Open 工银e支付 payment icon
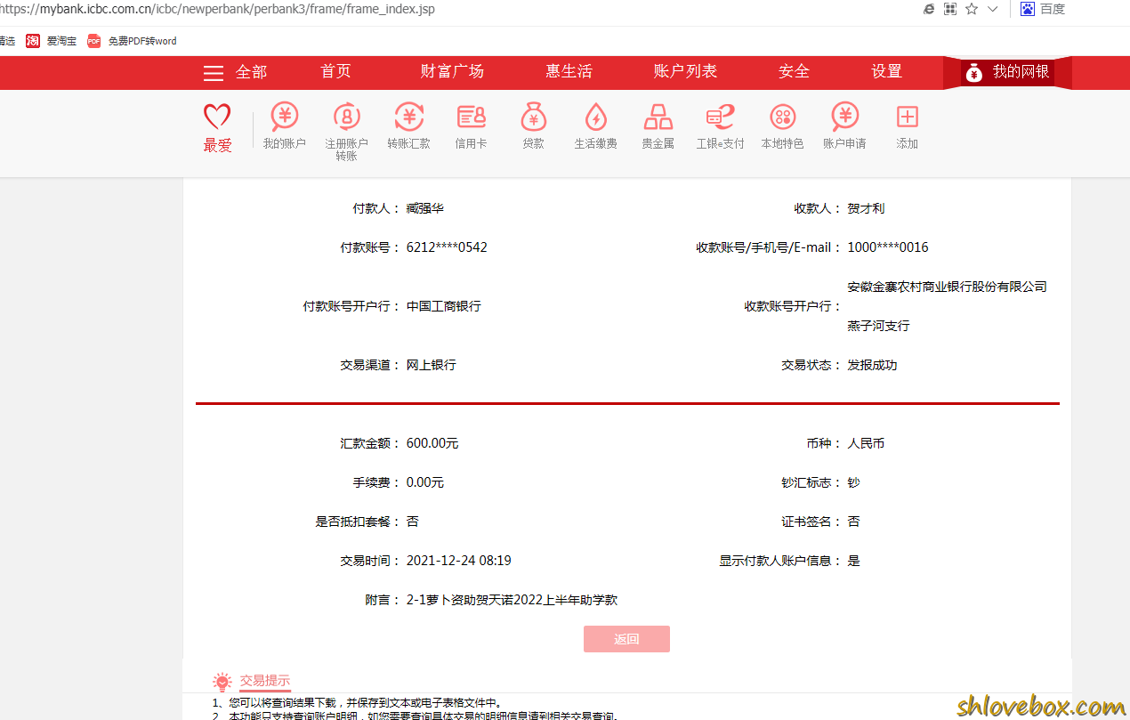Image resolution: width=1130 pixels, height=720 pixels. click(720, 117)
